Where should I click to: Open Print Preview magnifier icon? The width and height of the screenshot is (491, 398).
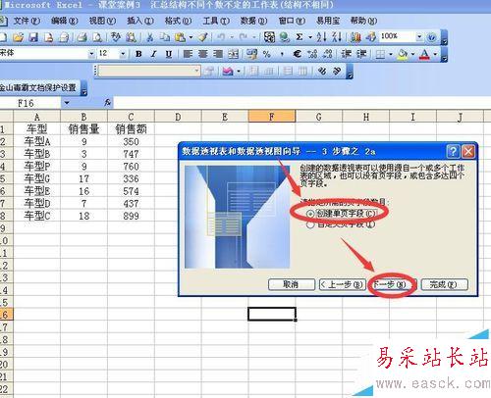tap(97, 37)
